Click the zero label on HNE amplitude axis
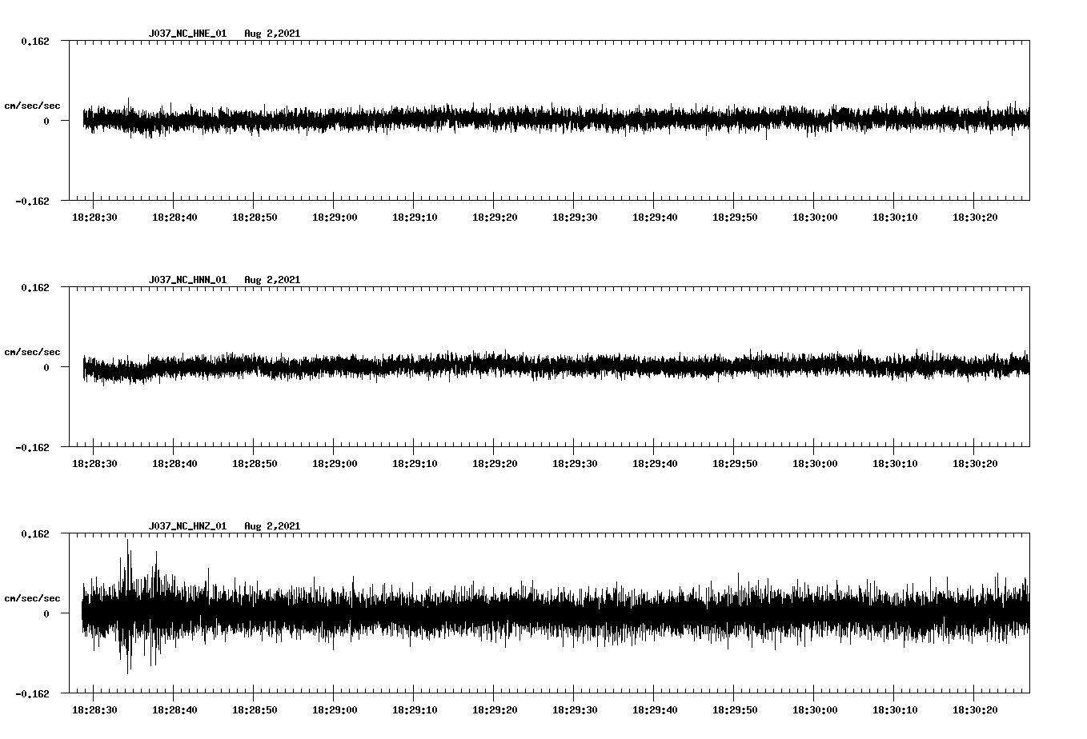1087x739 pixels. tap(46, 122)
